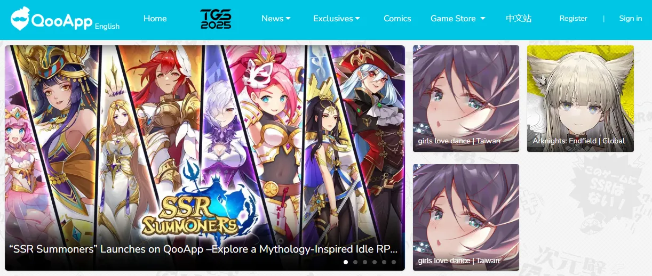652x276 pixels.
Task: Select the first carousel dot indicator
Action: [346, 262]
